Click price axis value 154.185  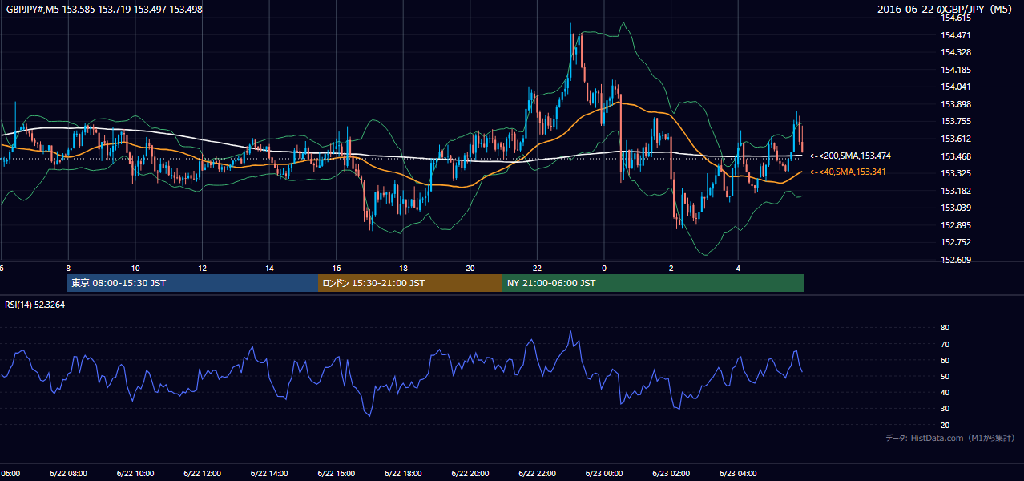(957, 70)
